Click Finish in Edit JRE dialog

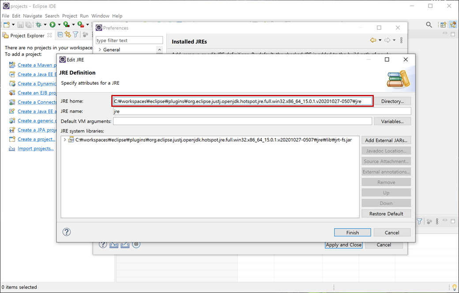pyautogui.click(x=353, y=233)
